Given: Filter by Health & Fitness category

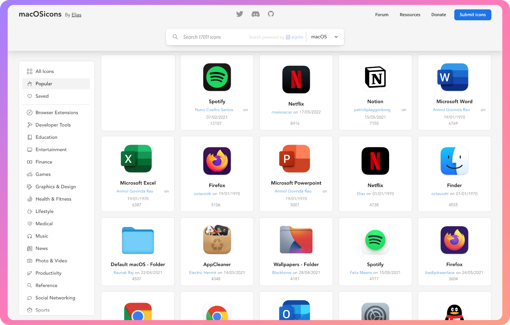Looking at the screenshot, I should [56, 199].
